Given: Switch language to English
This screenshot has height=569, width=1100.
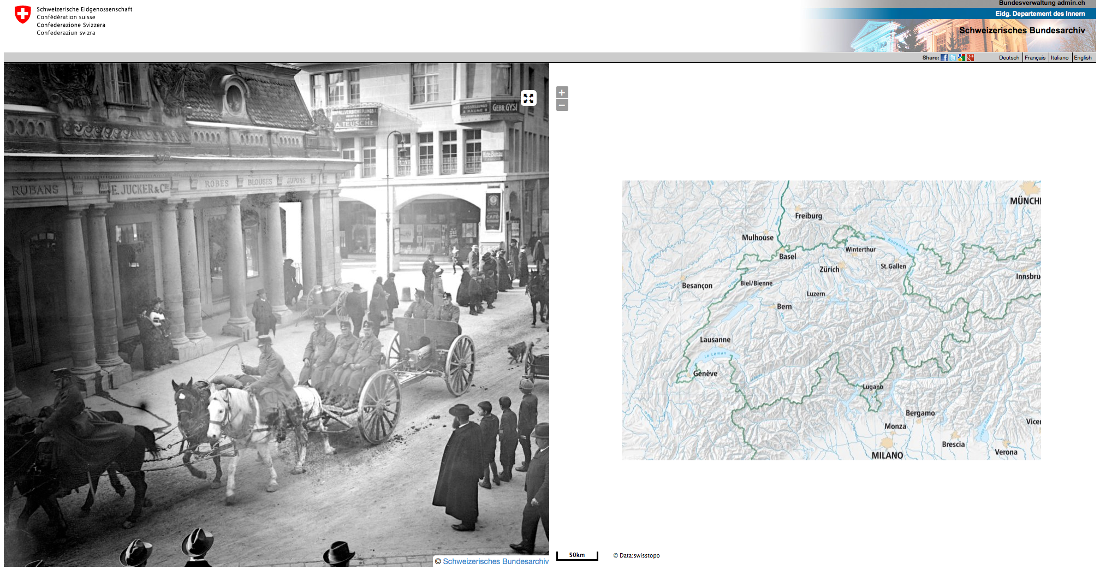Looking at the screenshot, I should click(1083, 58).
